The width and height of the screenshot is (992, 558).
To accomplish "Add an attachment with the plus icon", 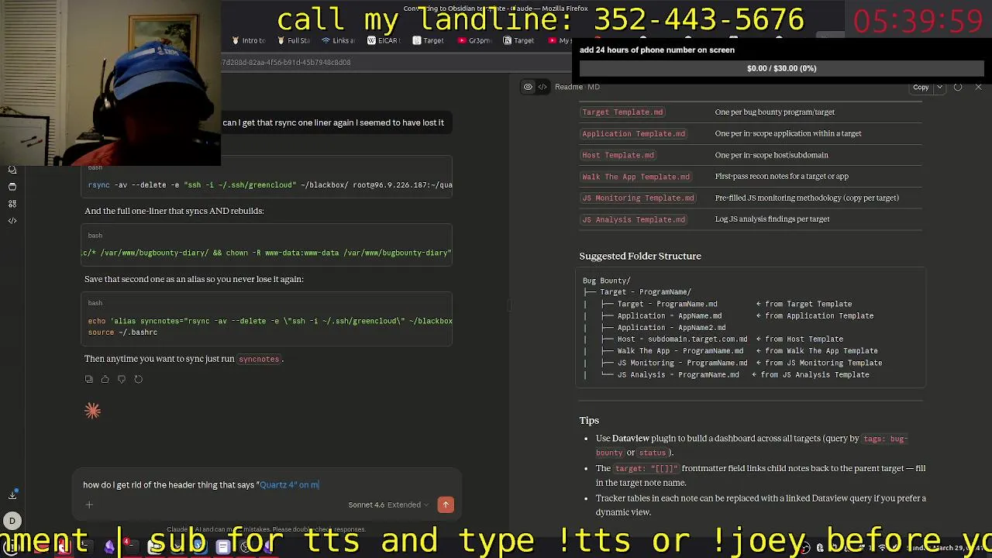I will [x=89, y=505].
